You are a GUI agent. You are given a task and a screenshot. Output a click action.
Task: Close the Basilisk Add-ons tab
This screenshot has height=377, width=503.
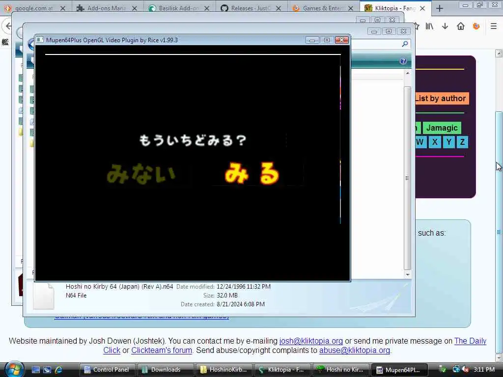tap(207, 8)
